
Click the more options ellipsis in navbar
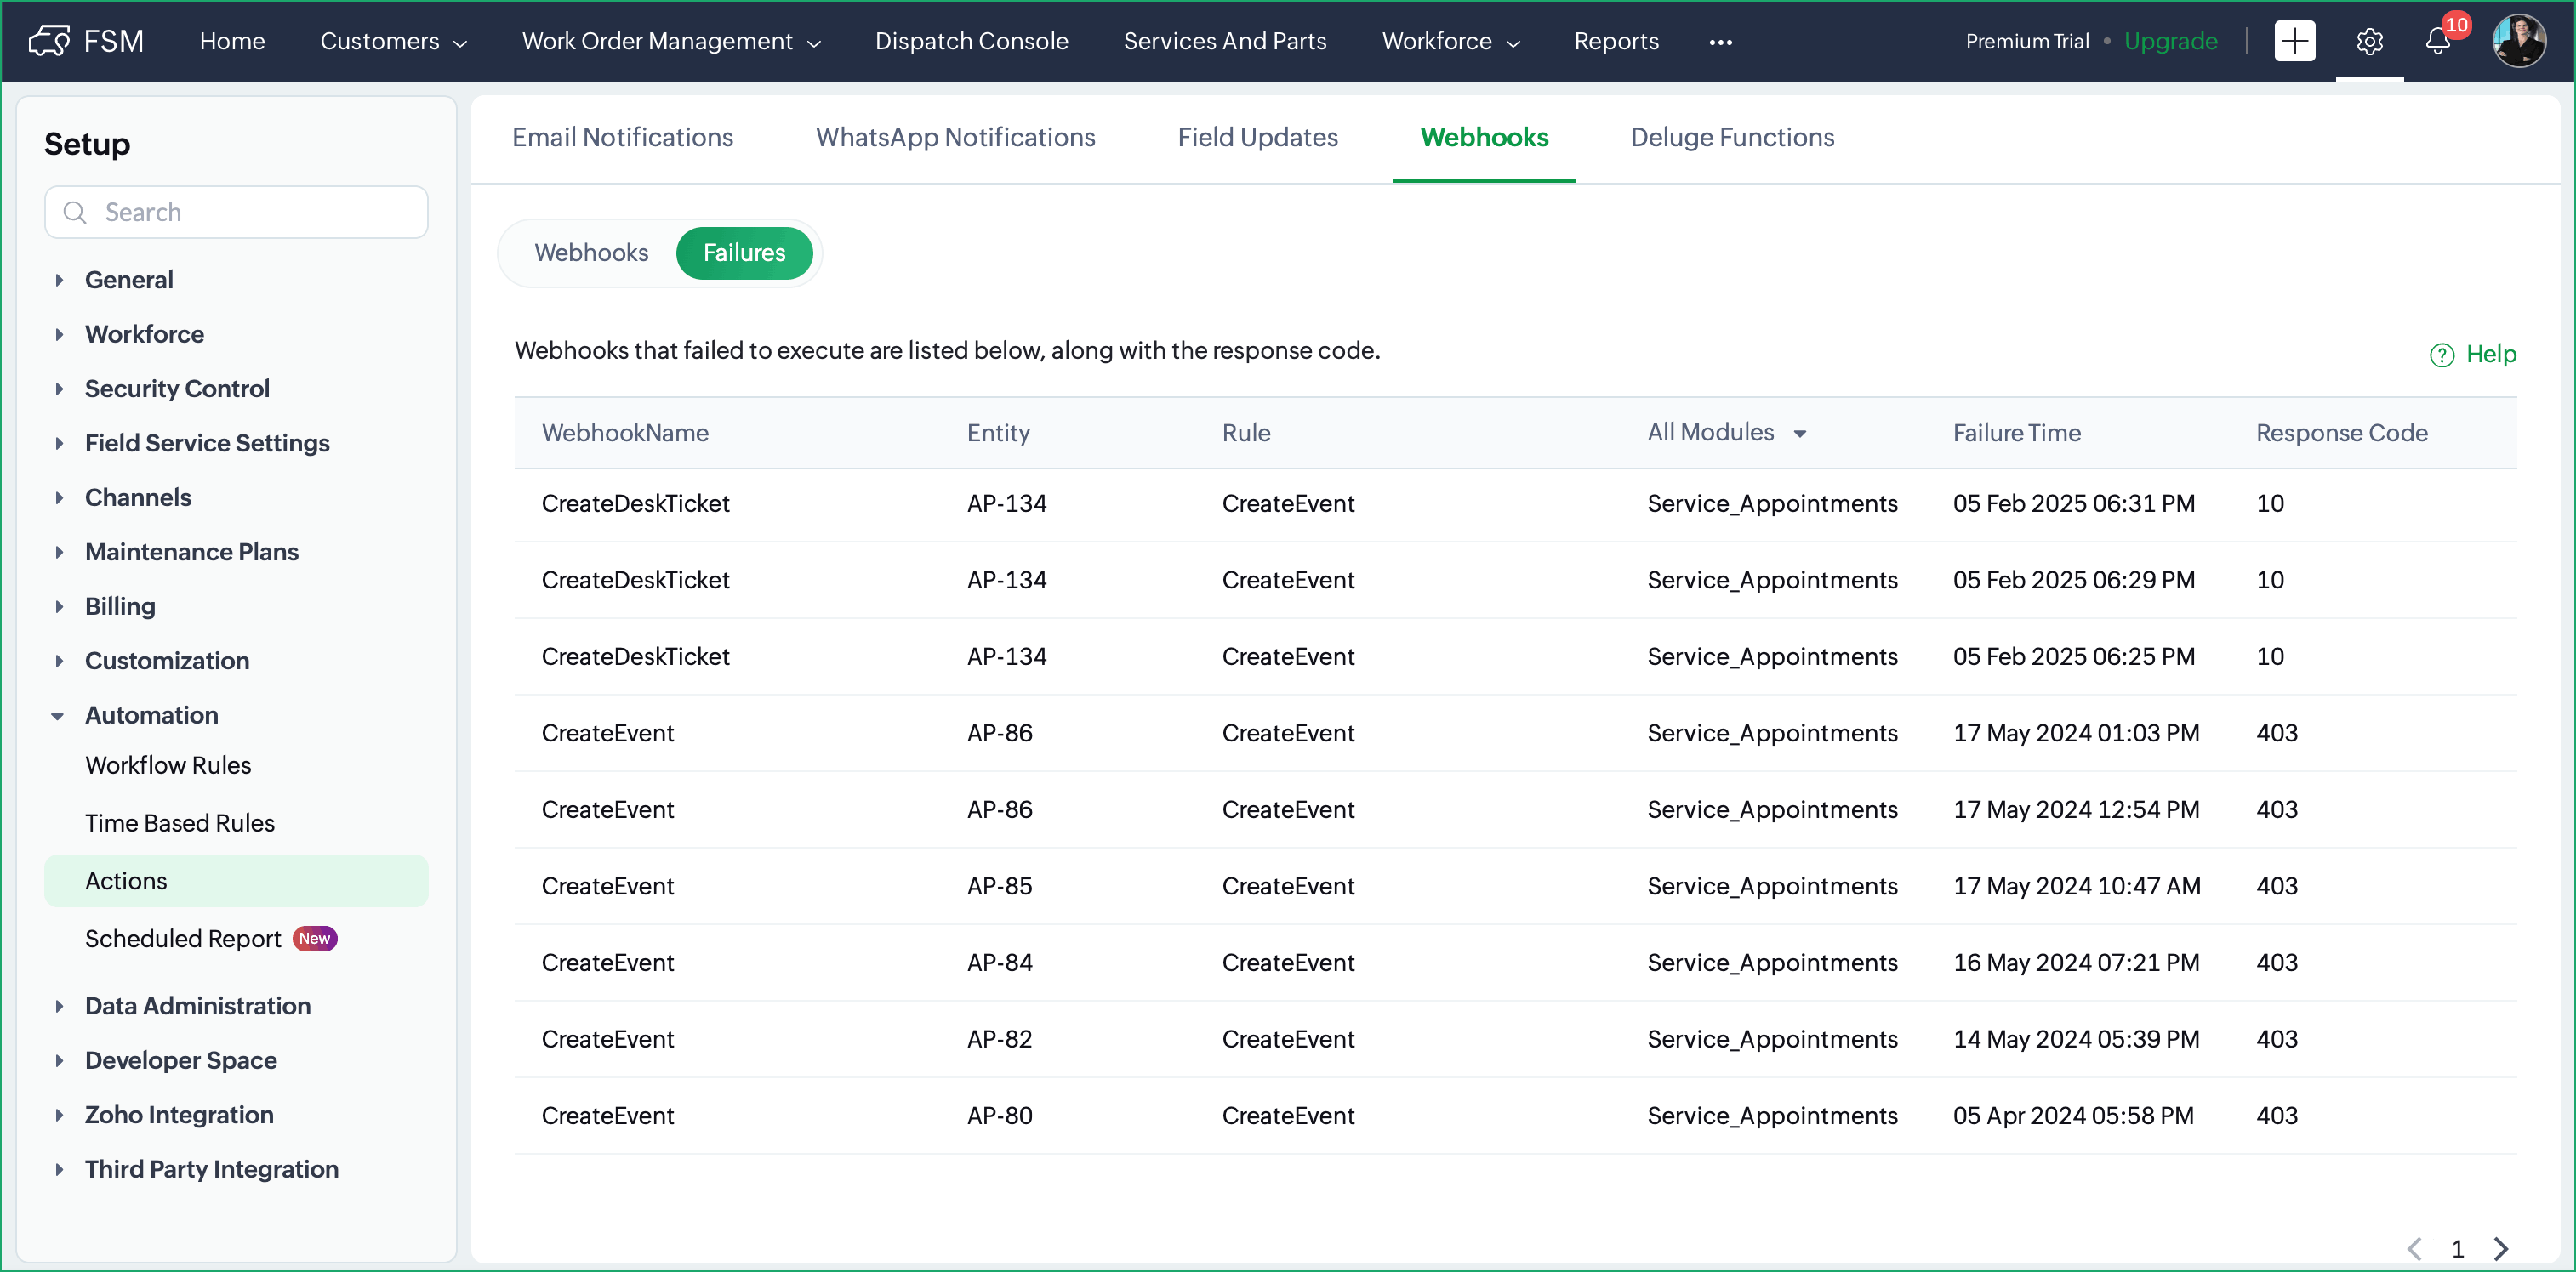point(1720,42)
